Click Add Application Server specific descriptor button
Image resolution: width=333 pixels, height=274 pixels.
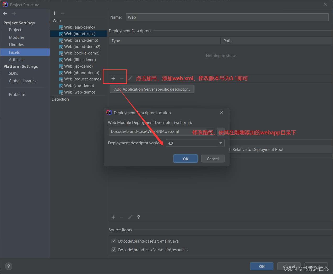pyautogui.click(x=152, y=89)
